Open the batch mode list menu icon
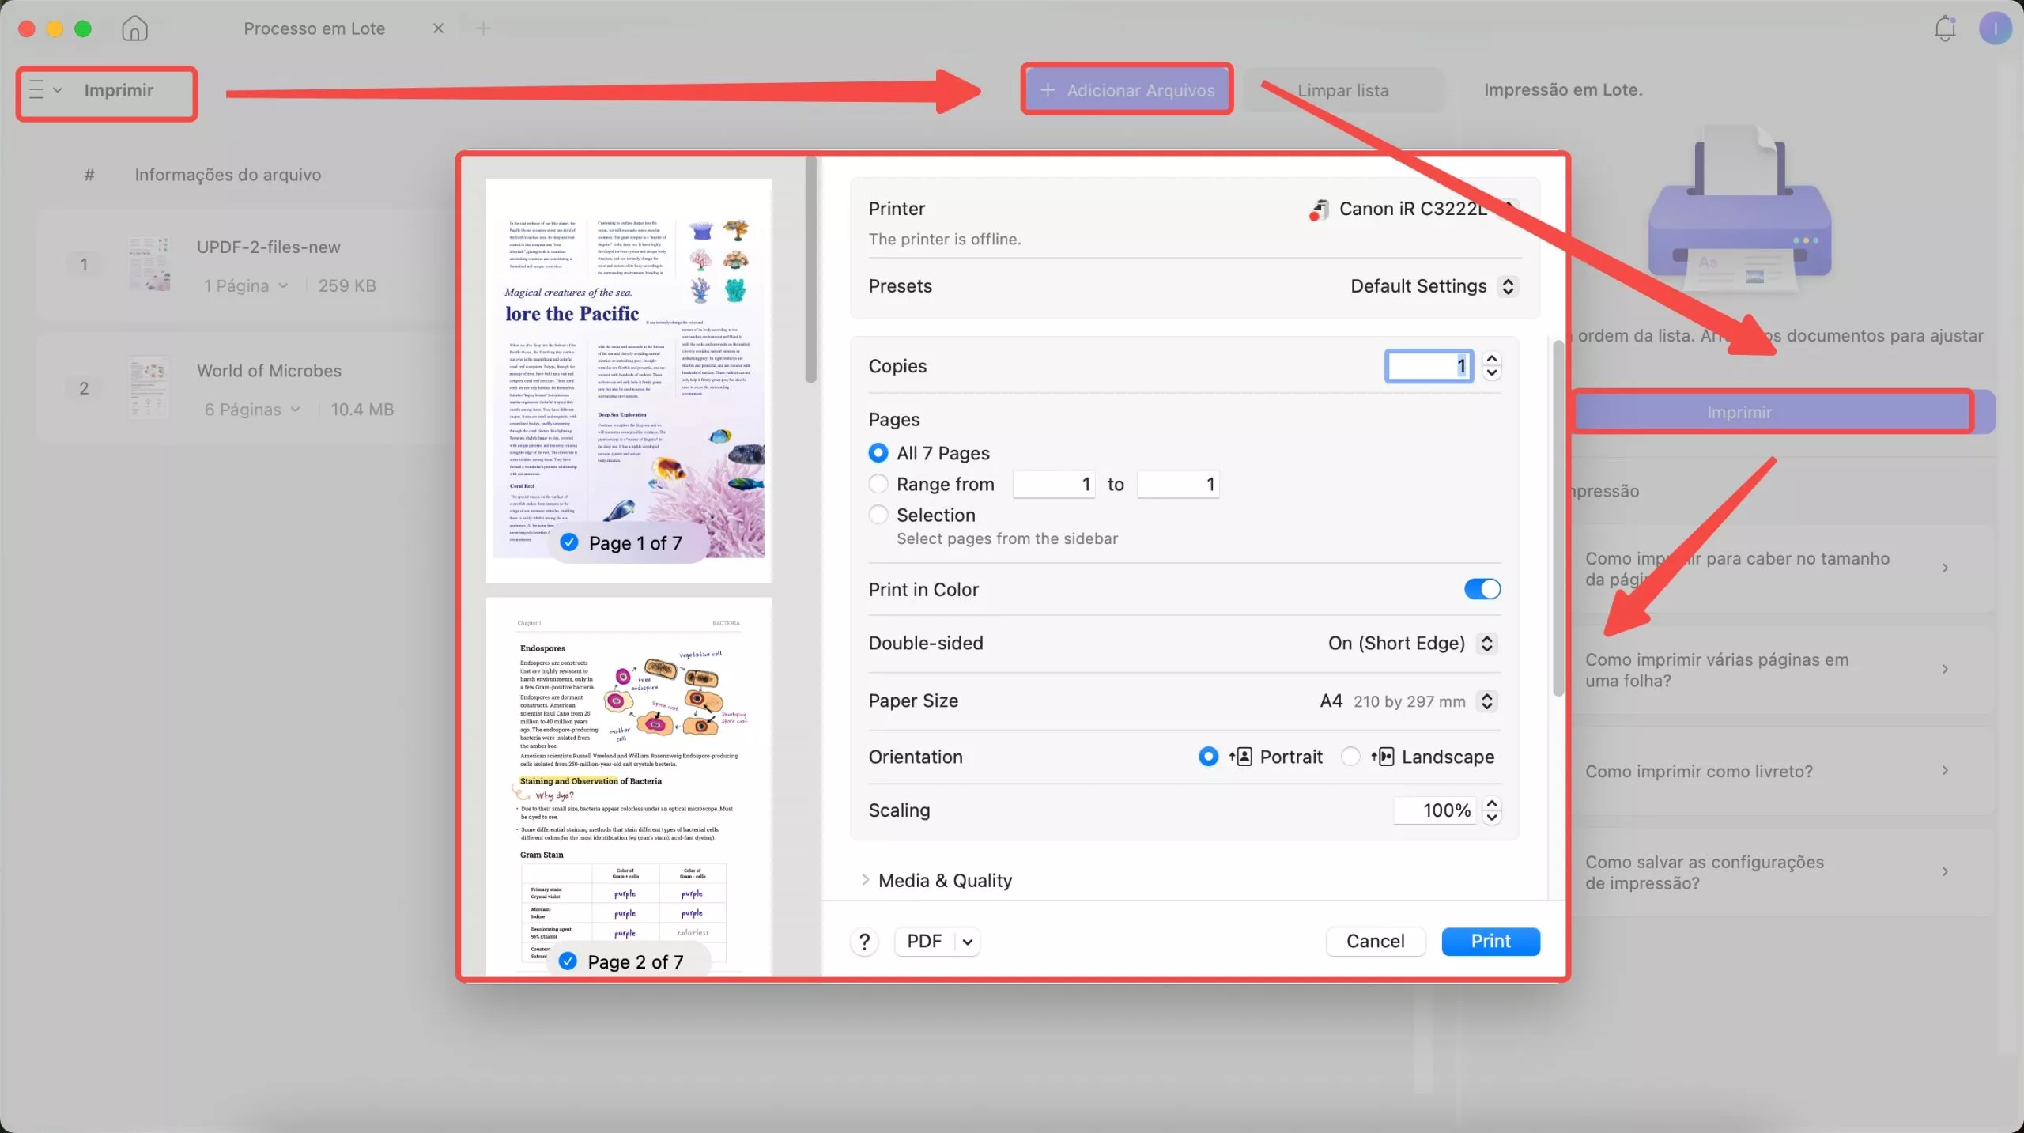The image size is (2024, 1133). pyautogui.click(x=36, y=89)
